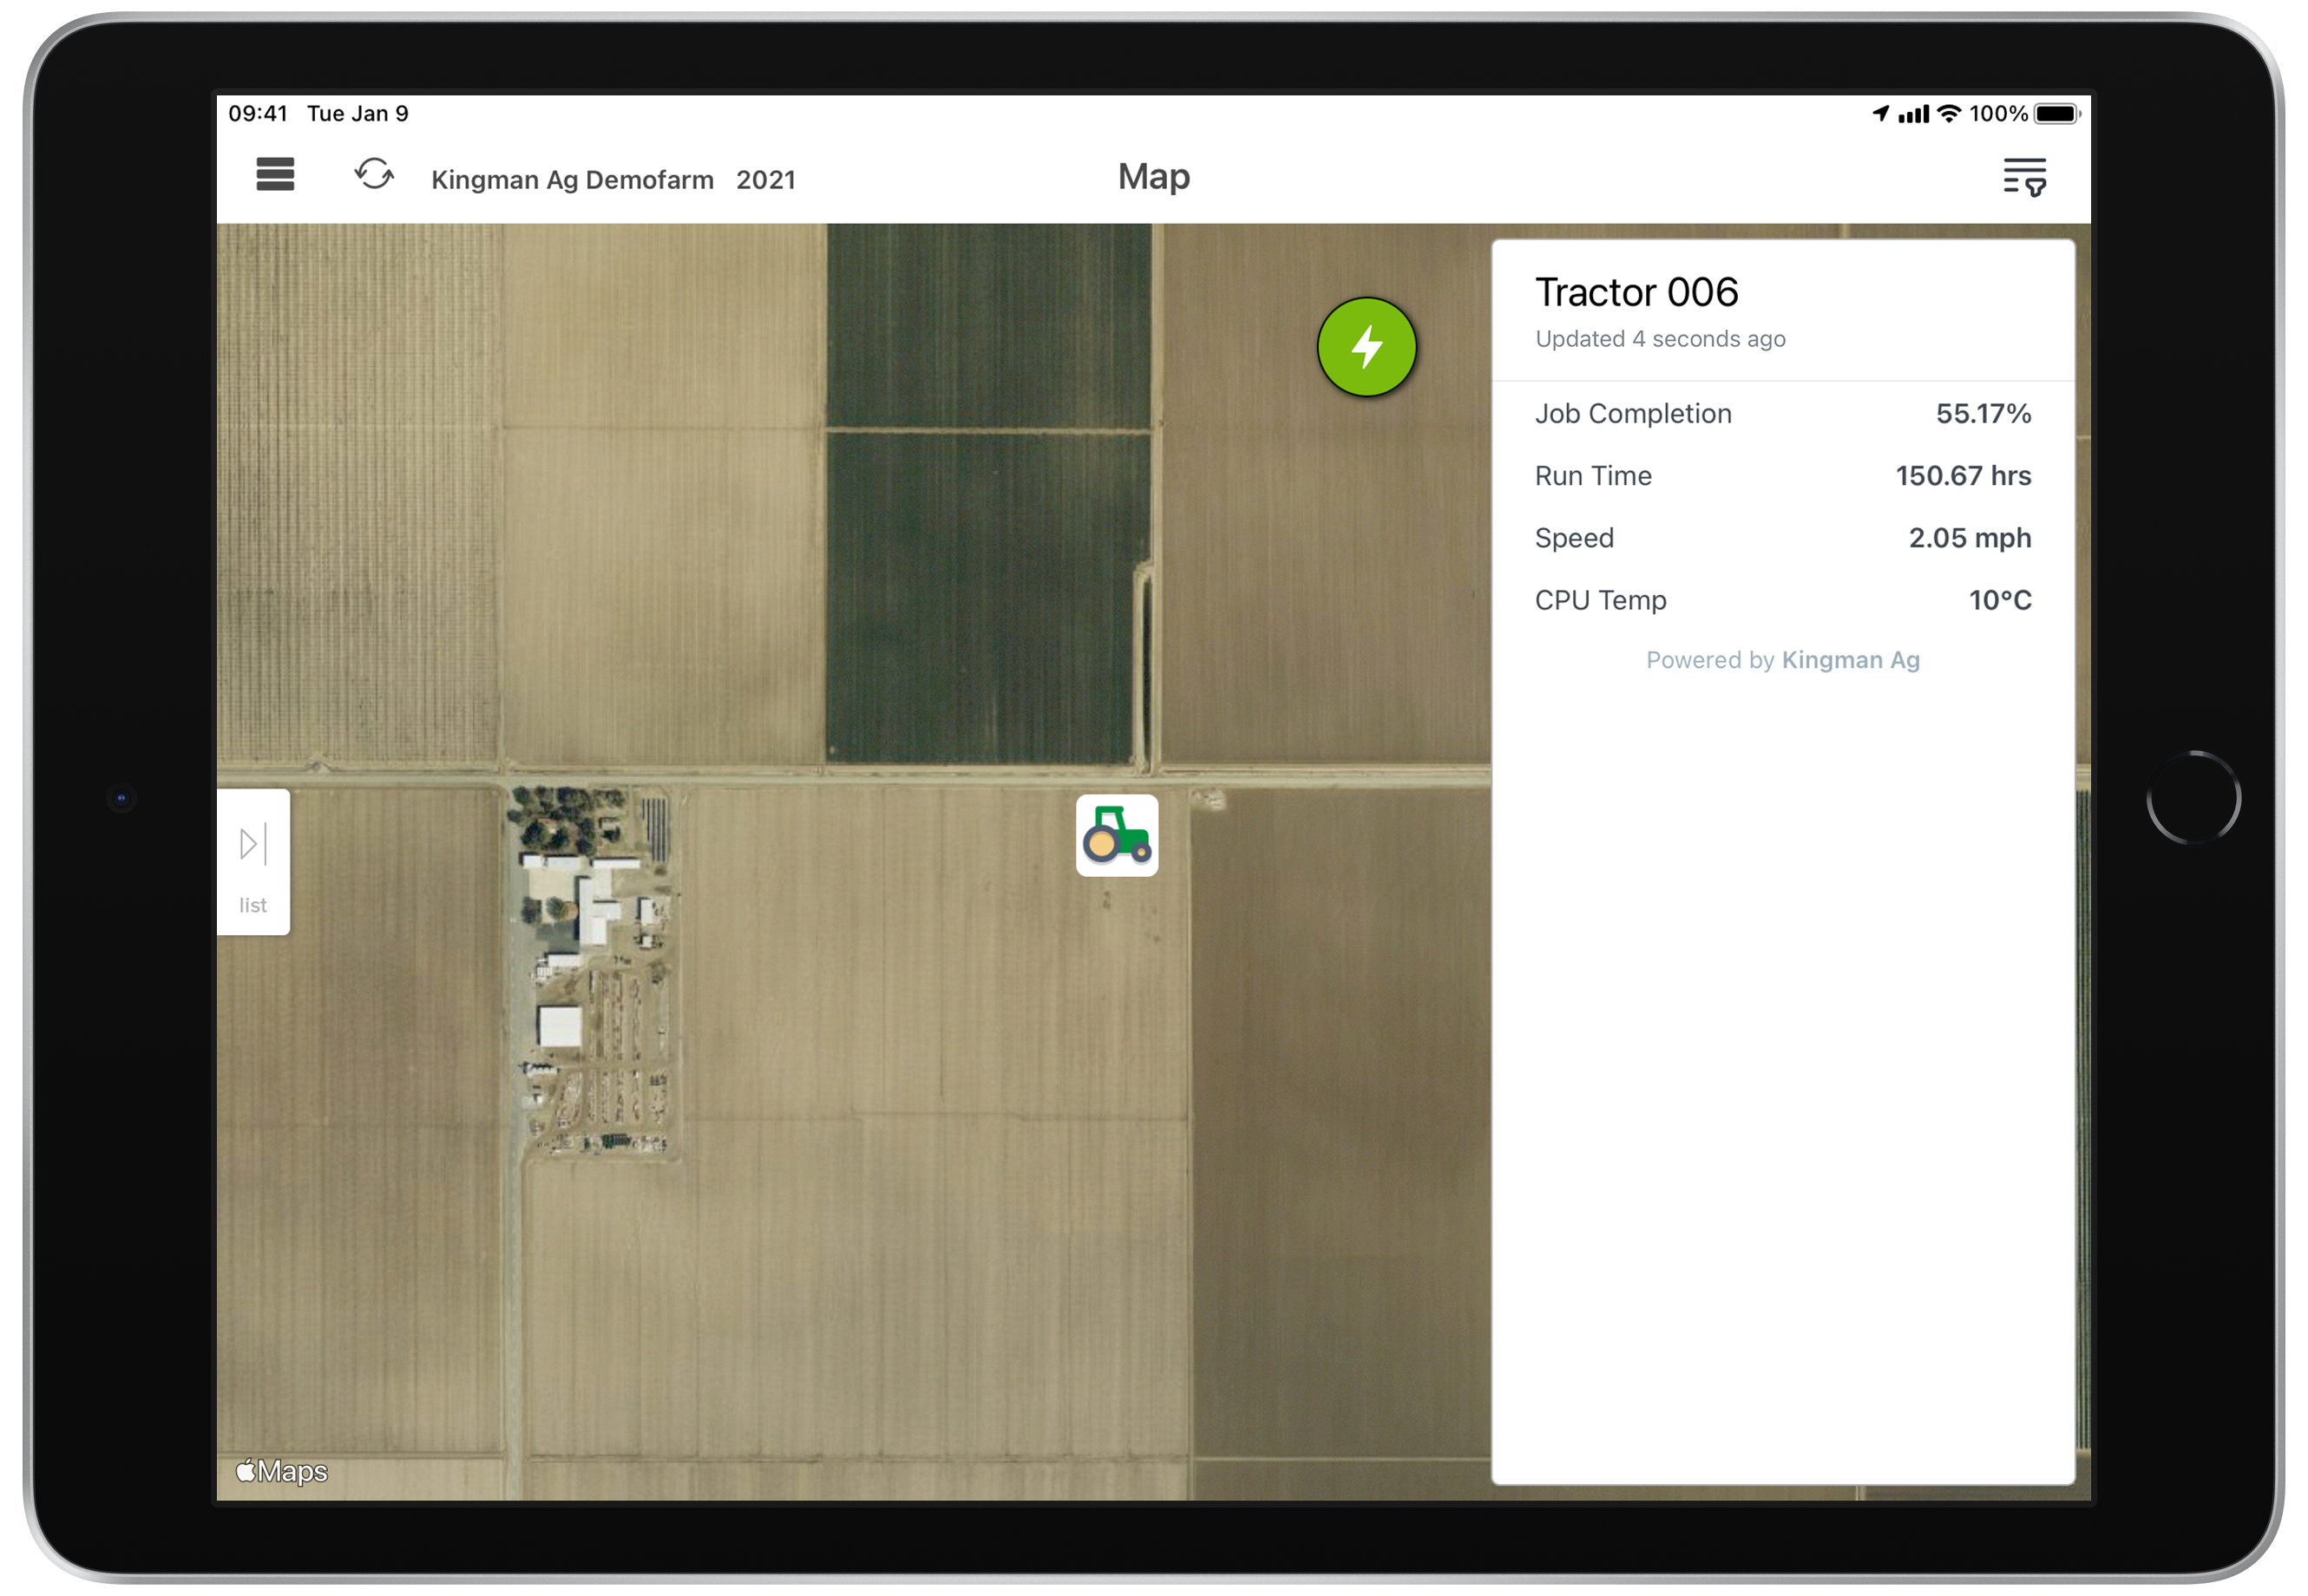Viewport: 2308px width, 1596px height.
Task: Tap the Tractor 006 title
Action: tap(1636, 292)
